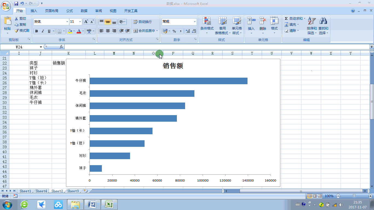Click the Cut (剪切) scissors icon
The image size is (374, 210).
coord(16,19)
